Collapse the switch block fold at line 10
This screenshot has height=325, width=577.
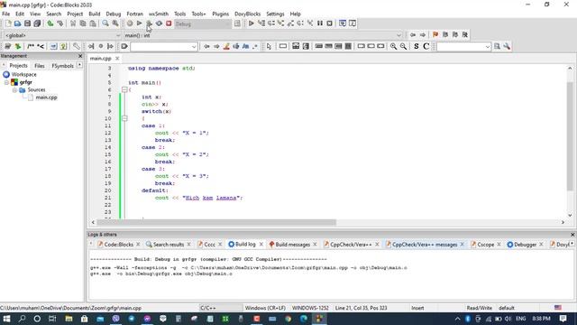pyautogui.click(x=124, y=118)
